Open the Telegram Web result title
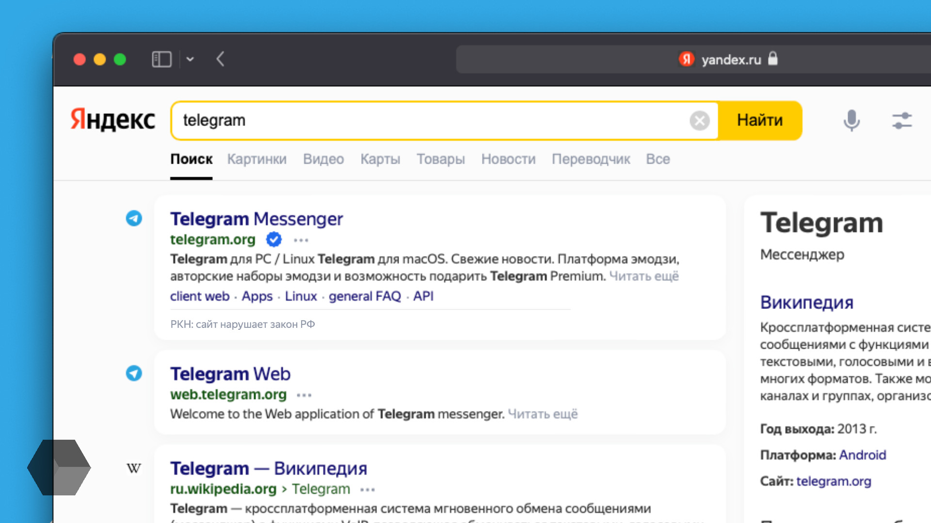931x523 pixels. coord(230,374)
